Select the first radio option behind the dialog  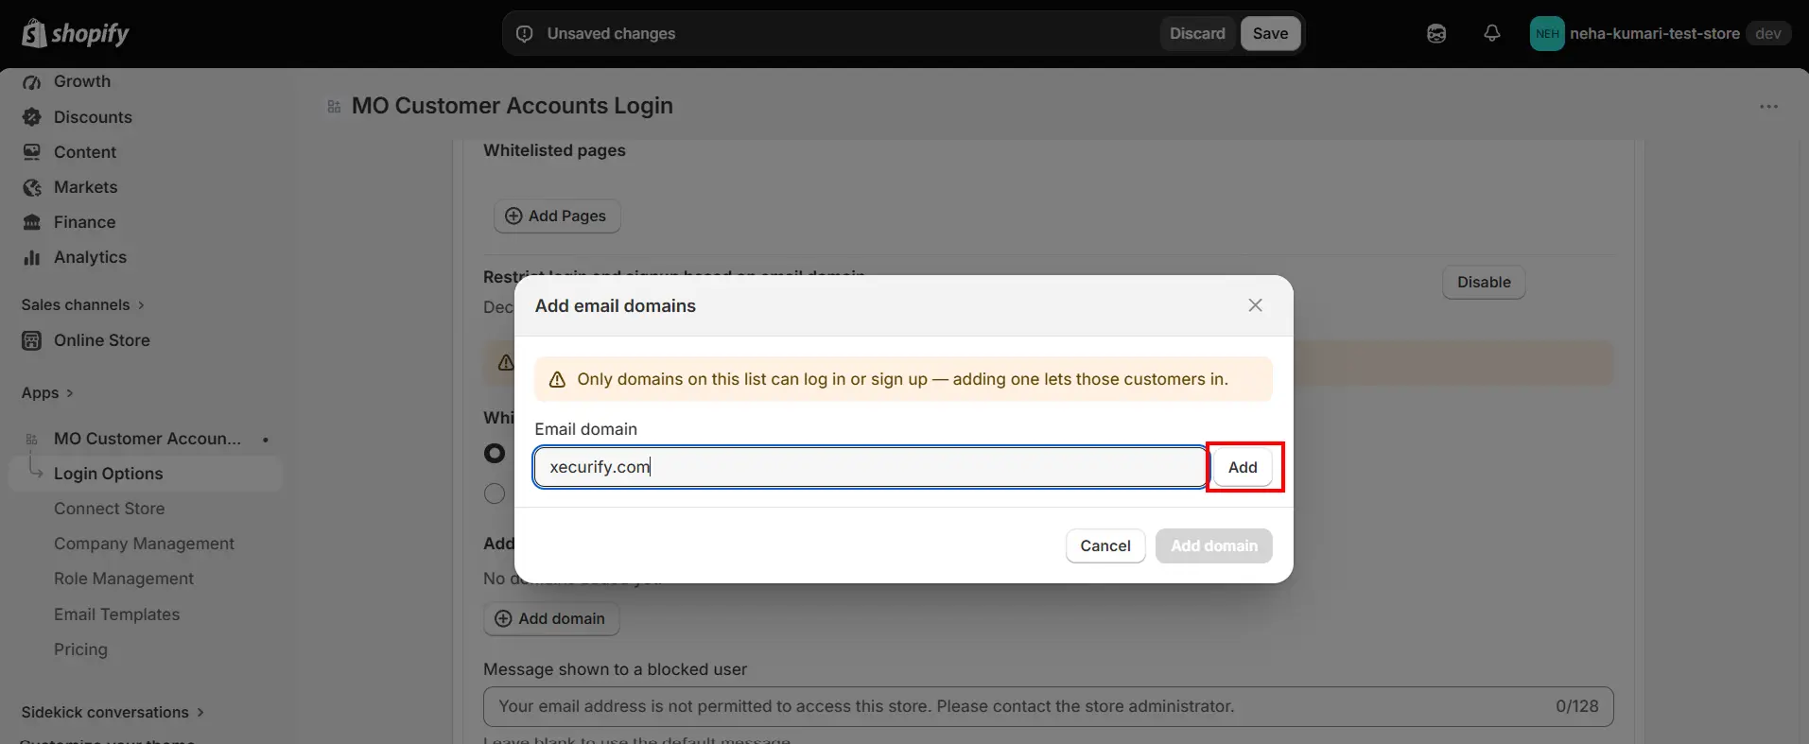click(x=495, y=453)
